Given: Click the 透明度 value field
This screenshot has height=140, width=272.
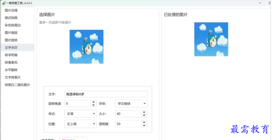Looking at the screenshot, I should [128, 124].
